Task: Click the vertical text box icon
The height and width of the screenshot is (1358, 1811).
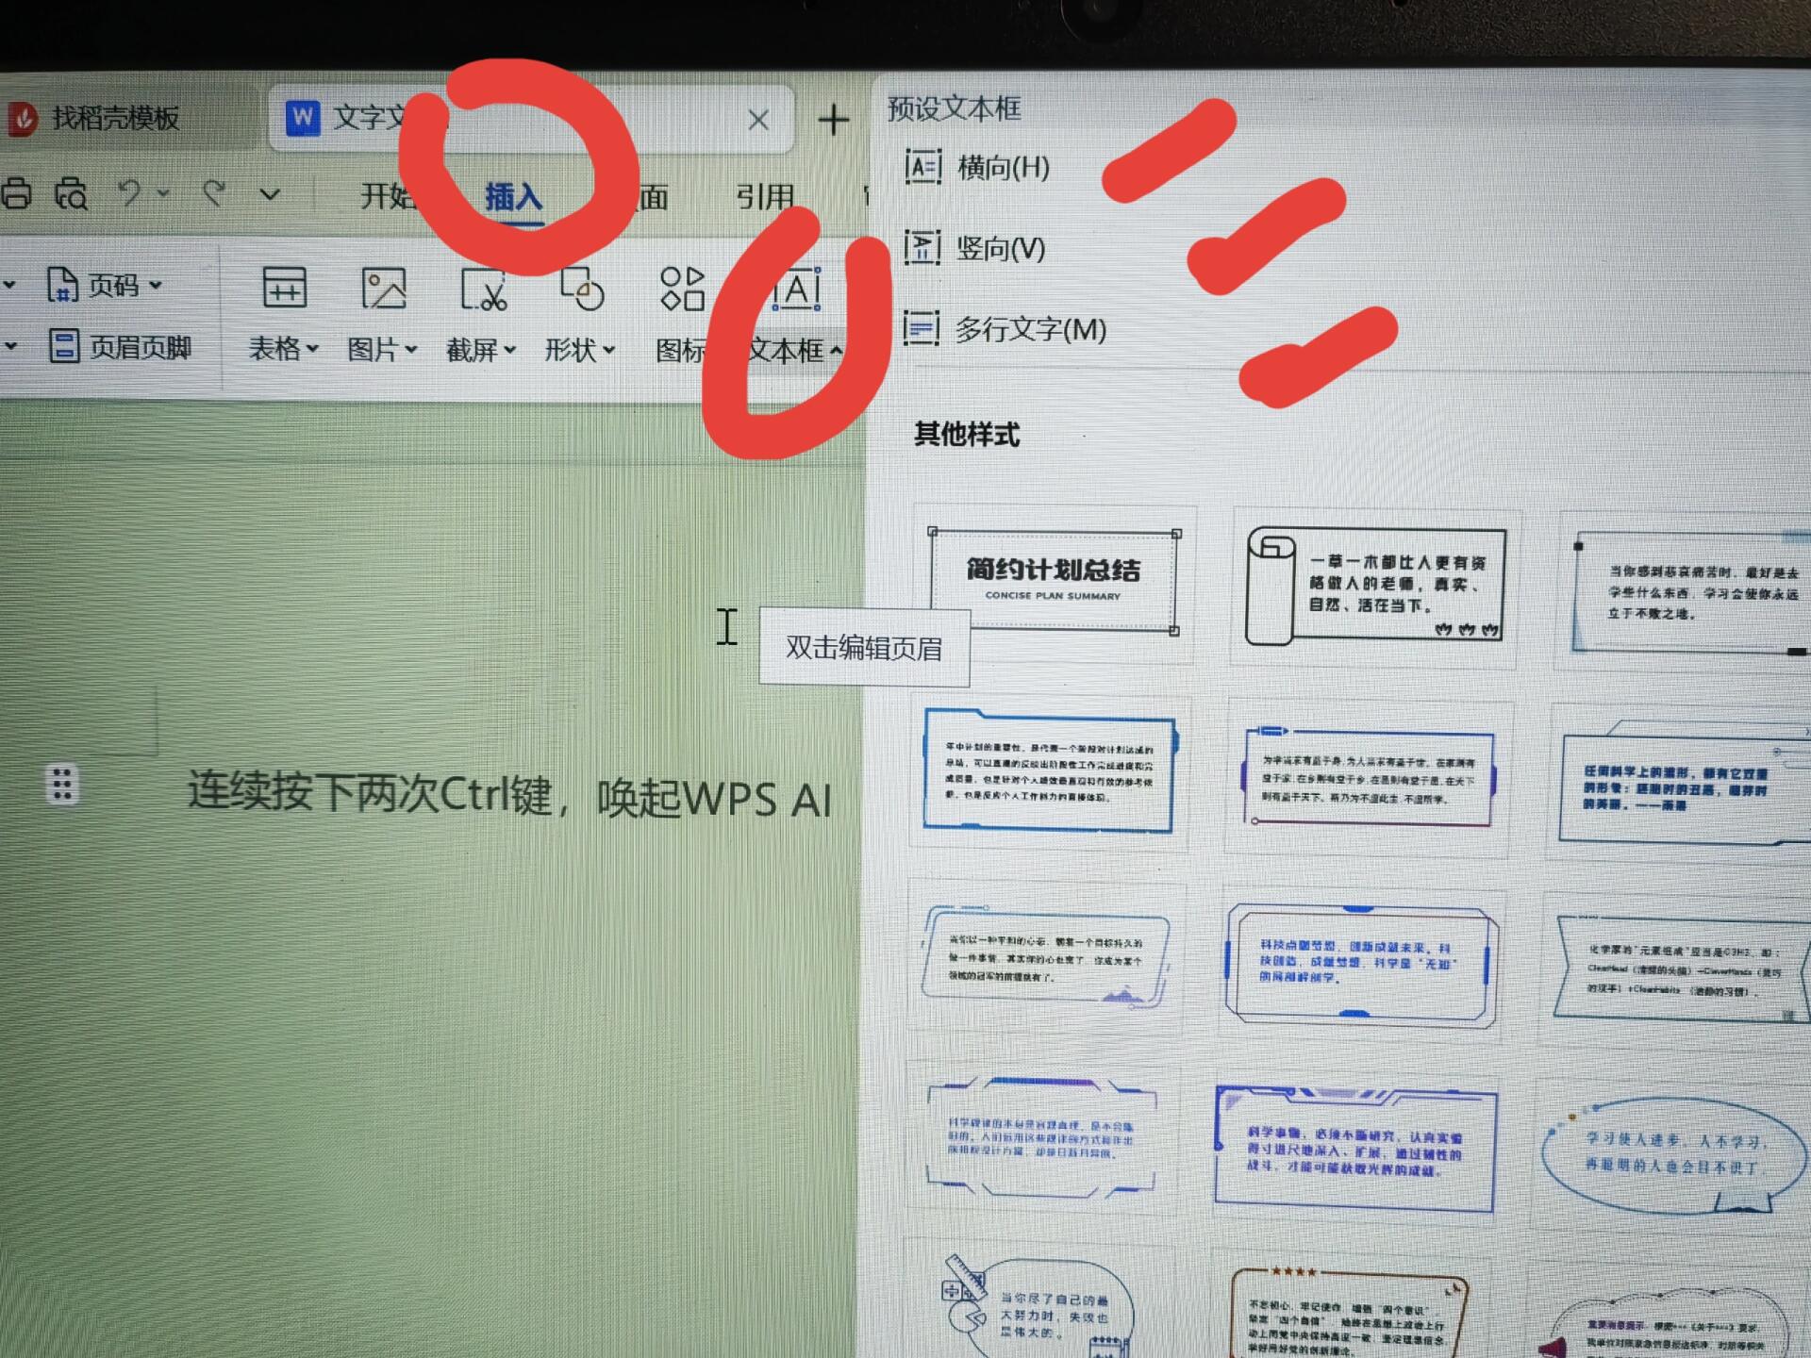Action: tap(922, 248)
